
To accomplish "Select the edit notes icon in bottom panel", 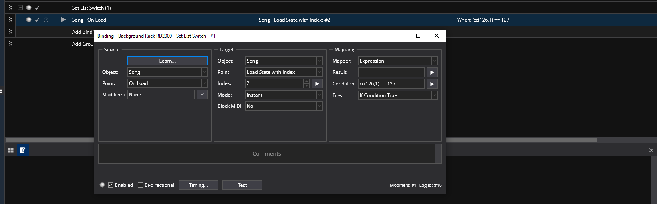I will click(x=23, y=150).
